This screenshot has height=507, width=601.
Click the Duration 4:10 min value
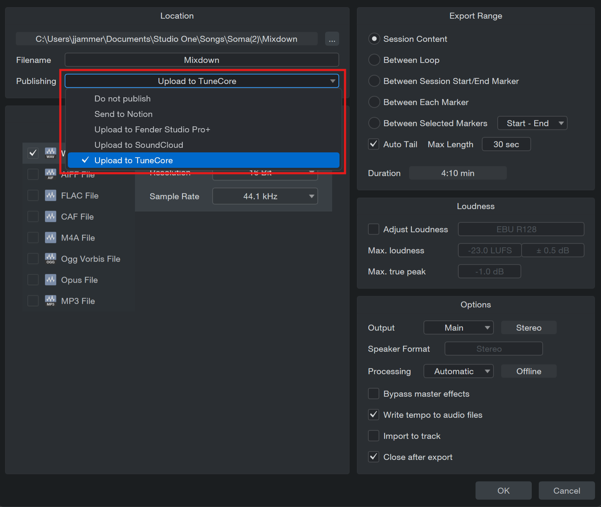pyautogui.click(x=458, y=173)
